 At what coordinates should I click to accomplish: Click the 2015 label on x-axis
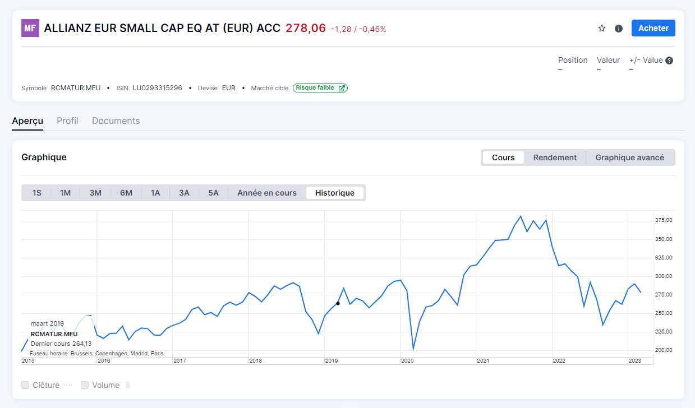(x=28, y=361)
